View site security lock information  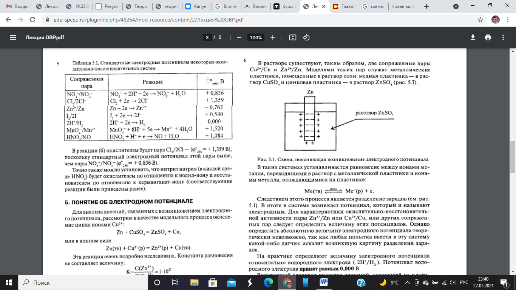47,19
